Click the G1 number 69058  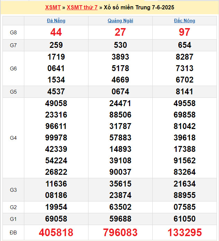pos(56,219)
